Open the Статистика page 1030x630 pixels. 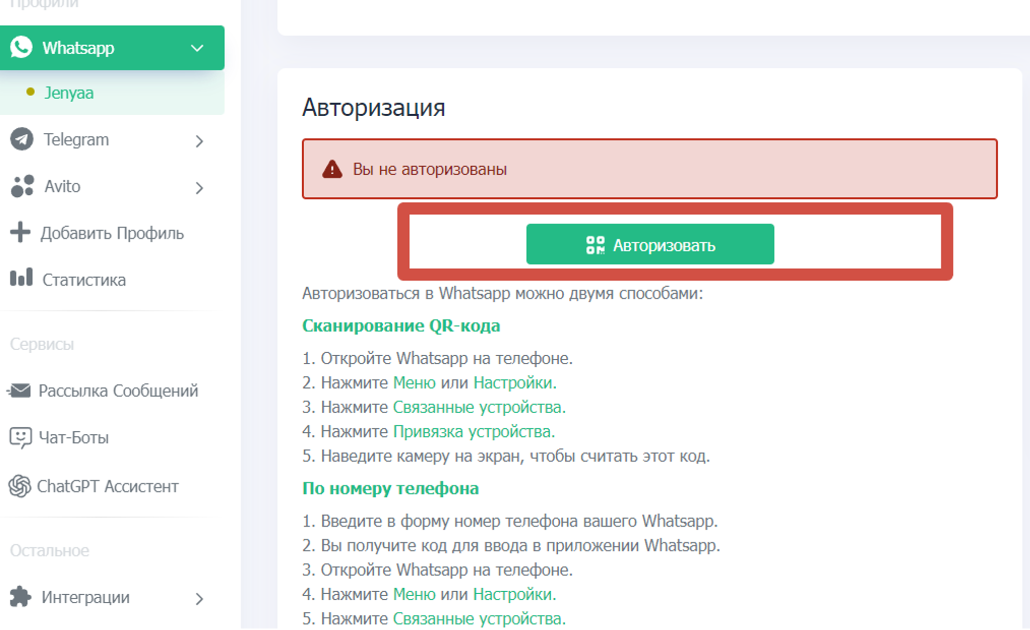(x=84, y=280)
